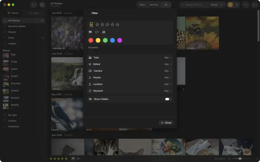This screenshot has height=162, width=260.
Task: Open People in sidebar
Action: [23, 32]
